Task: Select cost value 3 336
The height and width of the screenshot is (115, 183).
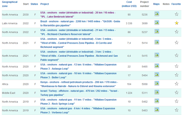Action: (129, 23)
